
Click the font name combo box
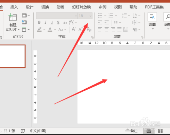(57, 16)
